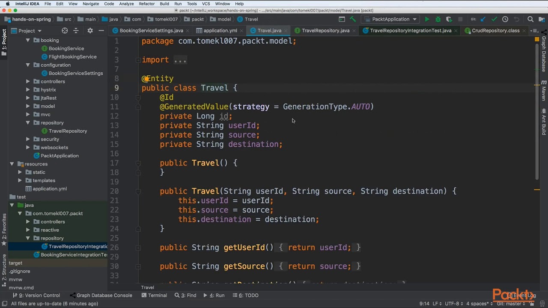Click the Git update project arrow

[483, 19]
